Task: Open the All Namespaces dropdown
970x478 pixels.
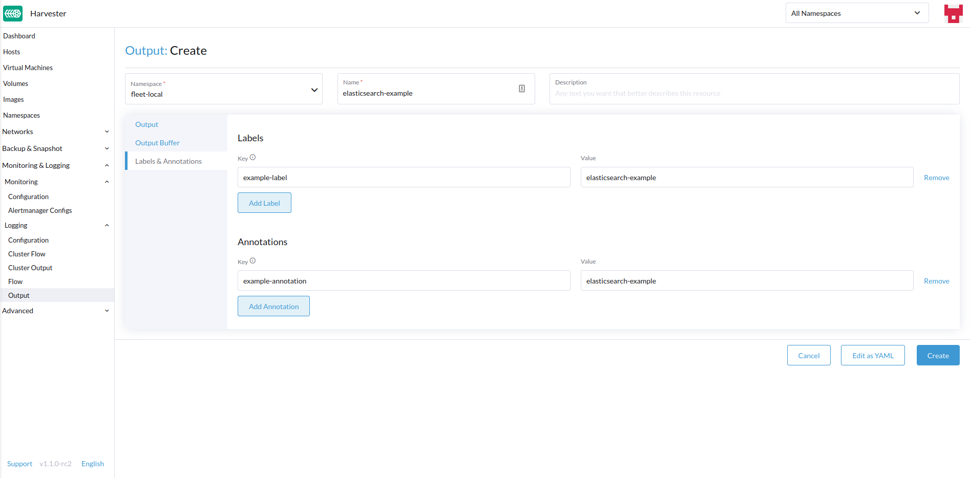Action: pyautogui.click(x=856, y=13)
